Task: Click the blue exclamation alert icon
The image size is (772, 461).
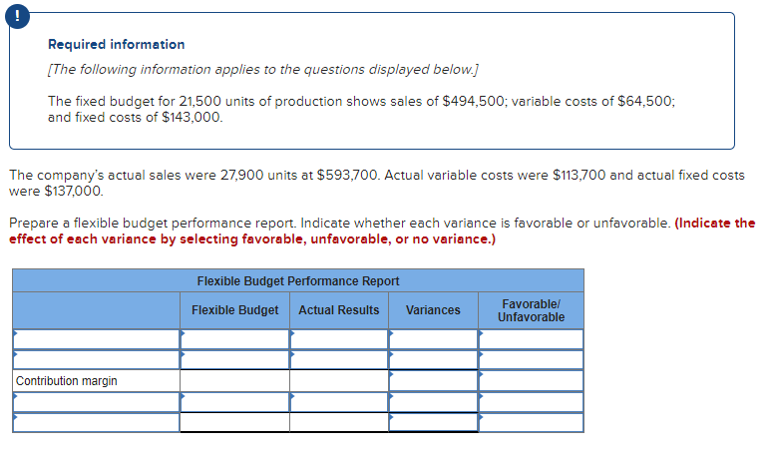Action: point(17,17)
